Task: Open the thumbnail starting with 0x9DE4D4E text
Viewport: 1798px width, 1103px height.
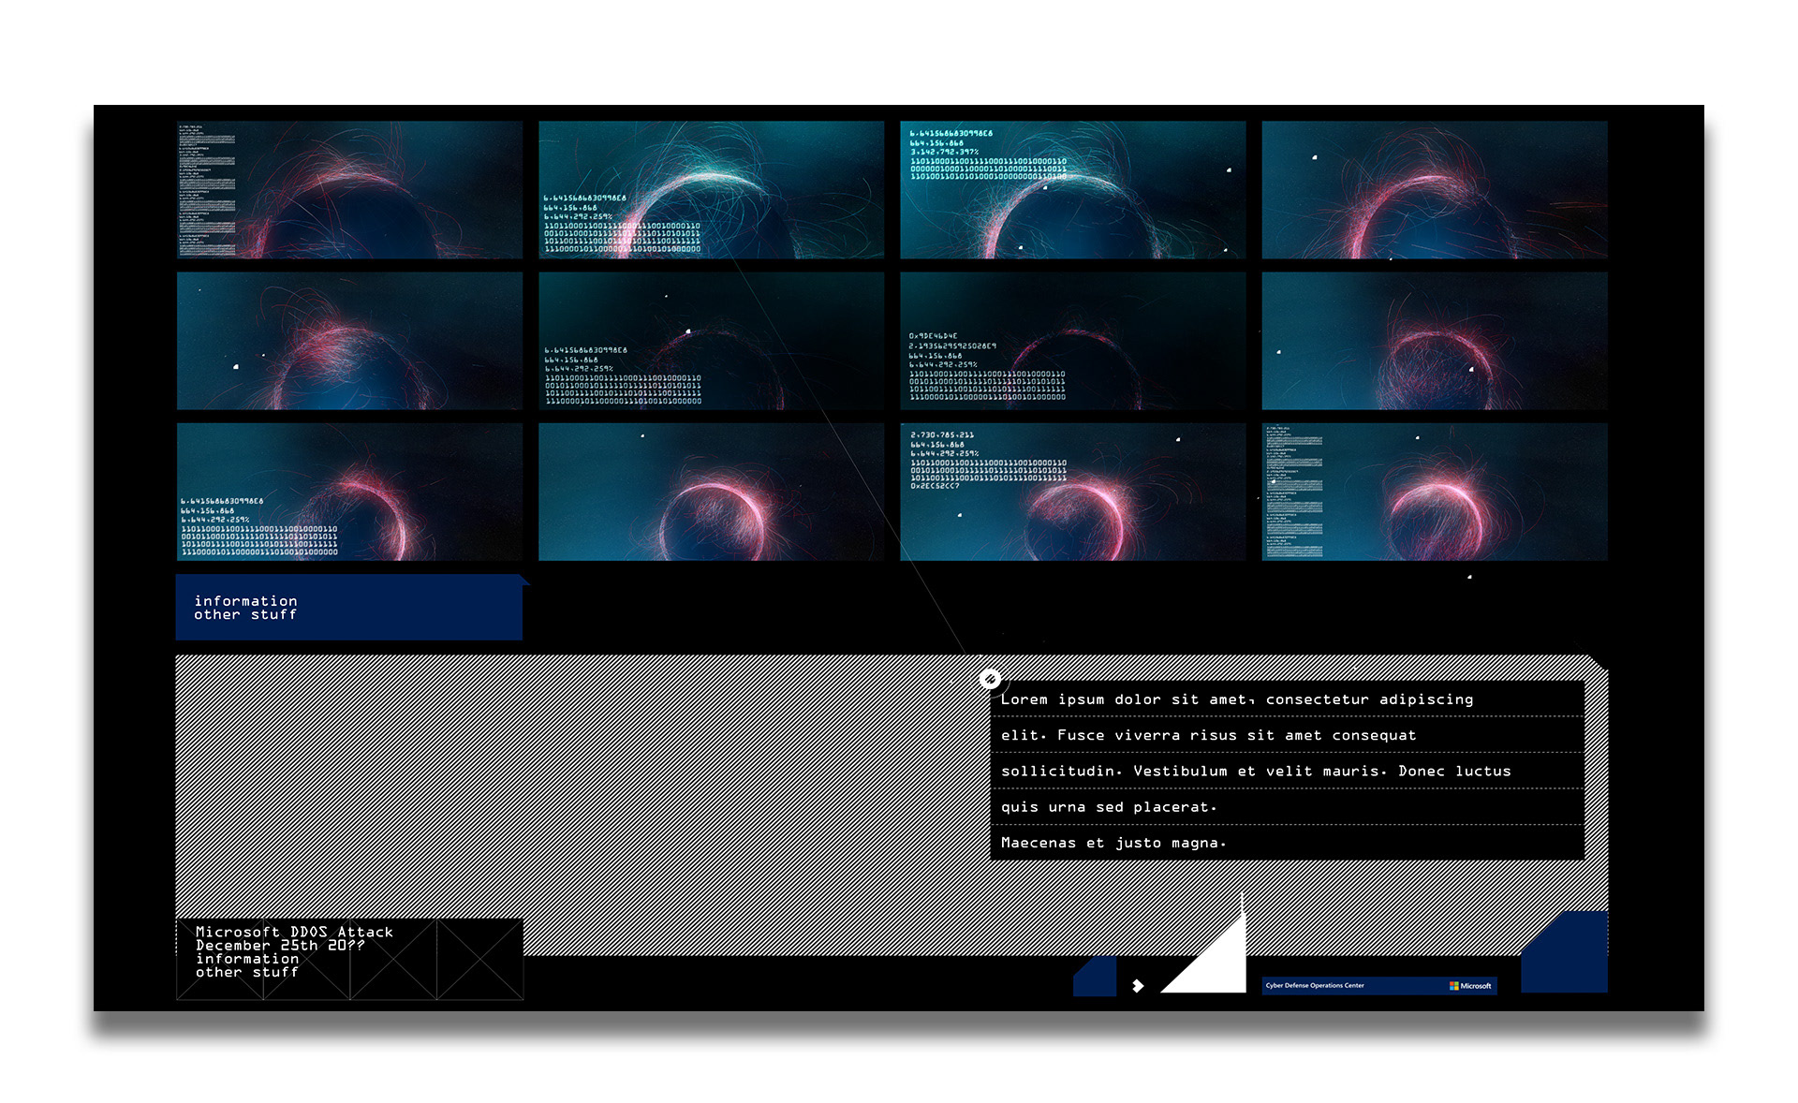Action: pyautogui.click(x=1072, y=340)
